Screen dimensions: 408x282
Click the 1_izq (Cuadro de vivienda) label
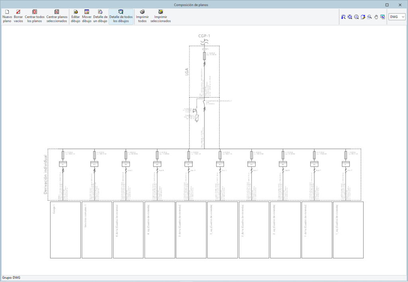337,219
